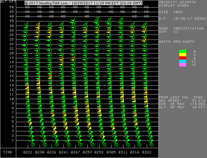Click the 10 altitude label
The image size is (207, 158).
point(12,99)
